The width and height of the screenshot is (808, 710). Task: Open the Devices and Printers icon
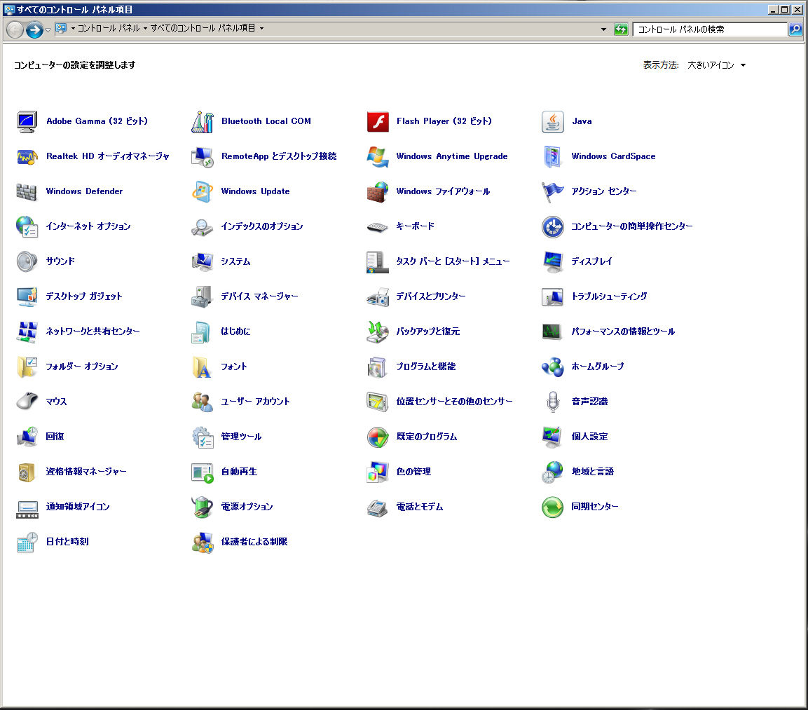pos(377,296)
